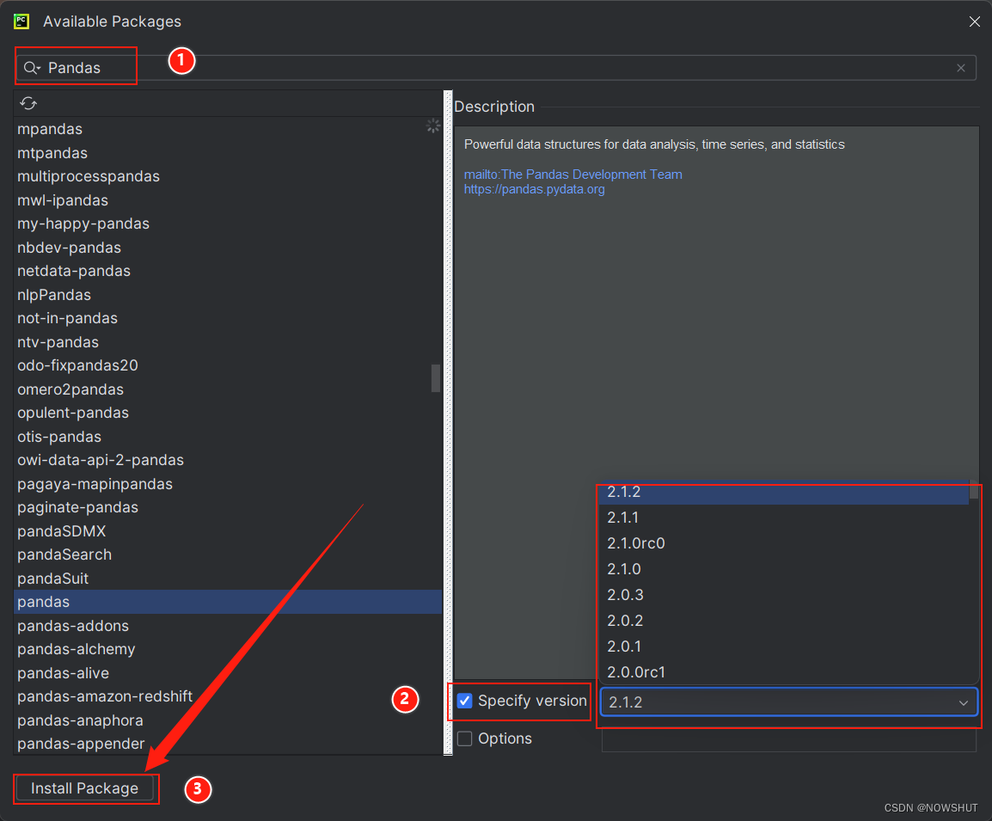
Task: Select the odo-fixpandas20 package
Action: [x=228, y=365]
